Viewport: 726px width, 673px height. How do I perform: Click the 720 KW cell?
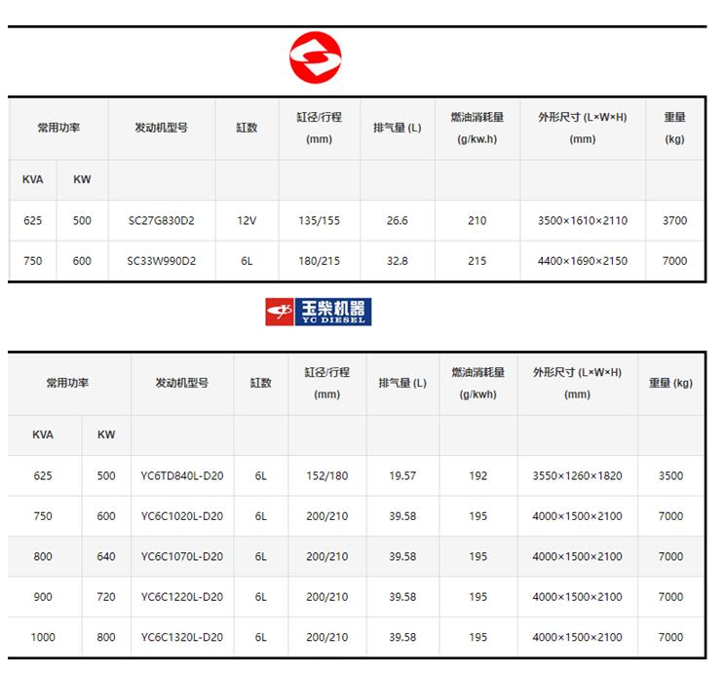[x=106, y=597]
